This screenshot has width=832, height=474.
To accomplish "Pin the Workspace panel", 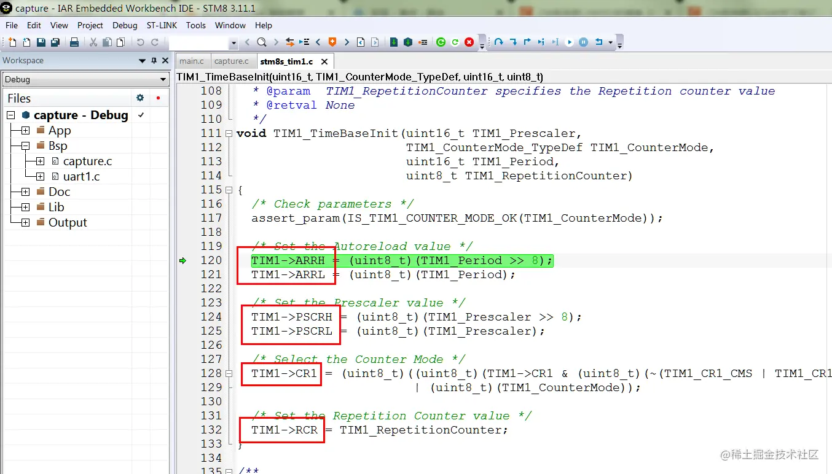I will (x=154, y=60).
